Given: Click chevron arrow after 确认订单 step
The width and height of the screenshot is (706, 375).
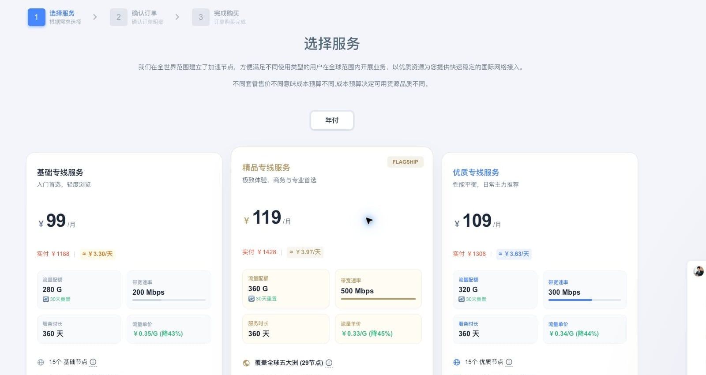Looking at the screenshot, I should coord(177,17).
